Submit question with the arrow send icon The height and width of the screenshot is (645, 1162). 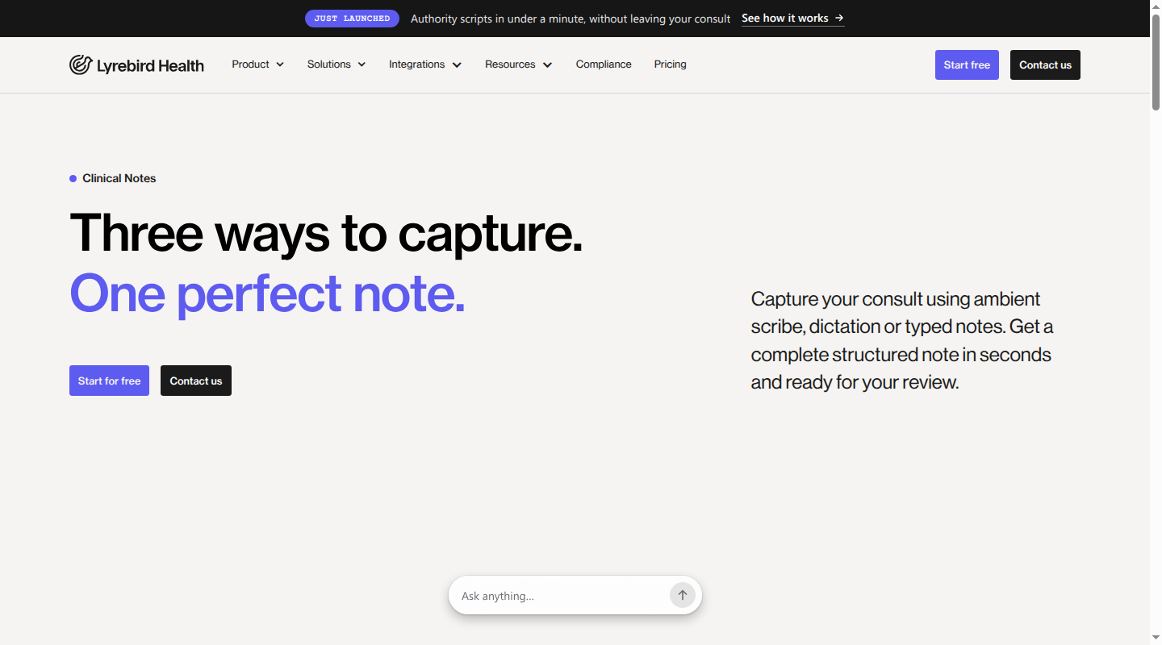(682, 595)
